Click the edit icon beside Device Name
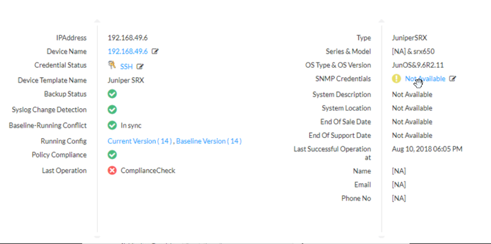Image resolution: width=491 pixels, height=244 pixels. (x=155, y=52)
